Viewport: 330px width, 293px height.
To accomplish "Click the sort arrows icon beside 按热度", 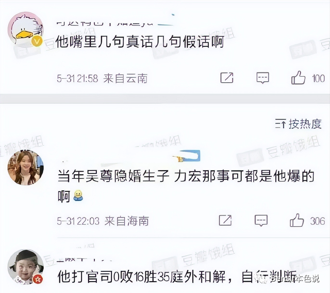I will click(280, 124).
